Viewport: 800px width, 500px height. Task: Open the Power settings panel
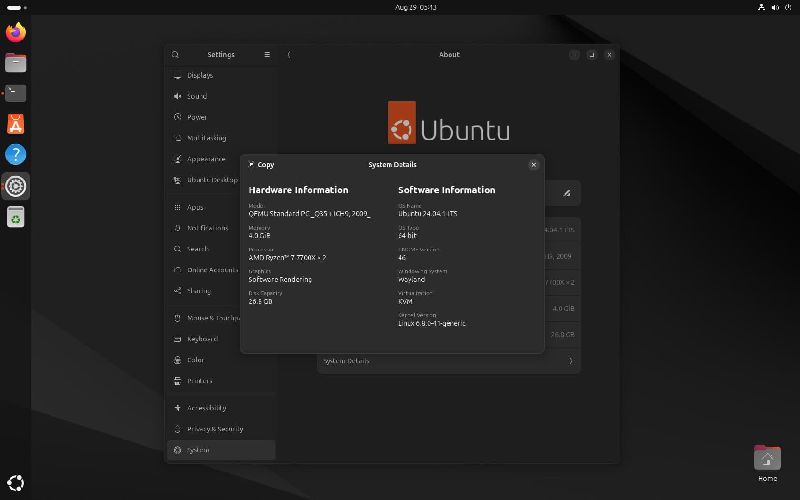pyautogui.click(x=197, y=117)
